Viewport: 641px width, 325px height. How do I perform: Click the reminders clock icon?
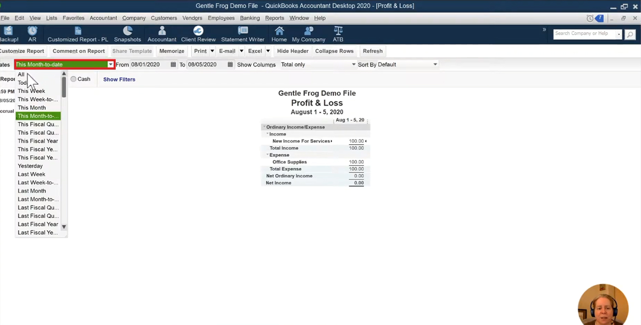pyautogui.click(x=590, y=18)
